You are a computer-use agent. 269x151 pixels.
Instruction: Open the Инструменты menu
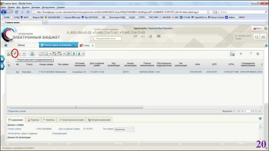(x=48, y=7)
